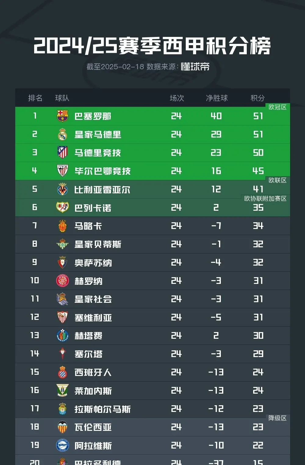The image size is (305, 465).
Task: Click the 欧冠区 zone label
Action: click(x=277, y=107)
